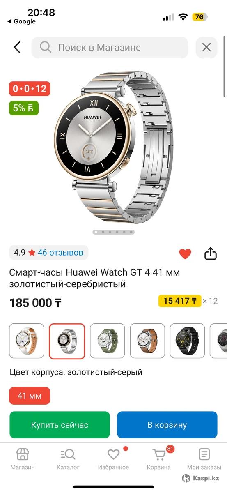Open Магазин tab in bottom bar
The image size is (227, 493).
point(23,459)
